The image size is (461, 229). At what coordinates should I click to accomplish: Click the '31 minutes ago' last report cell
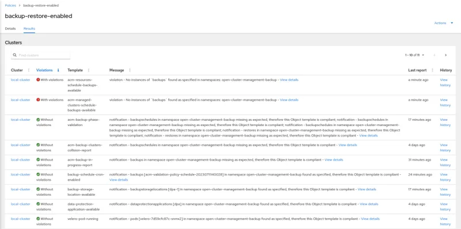[x=420, y=160]
